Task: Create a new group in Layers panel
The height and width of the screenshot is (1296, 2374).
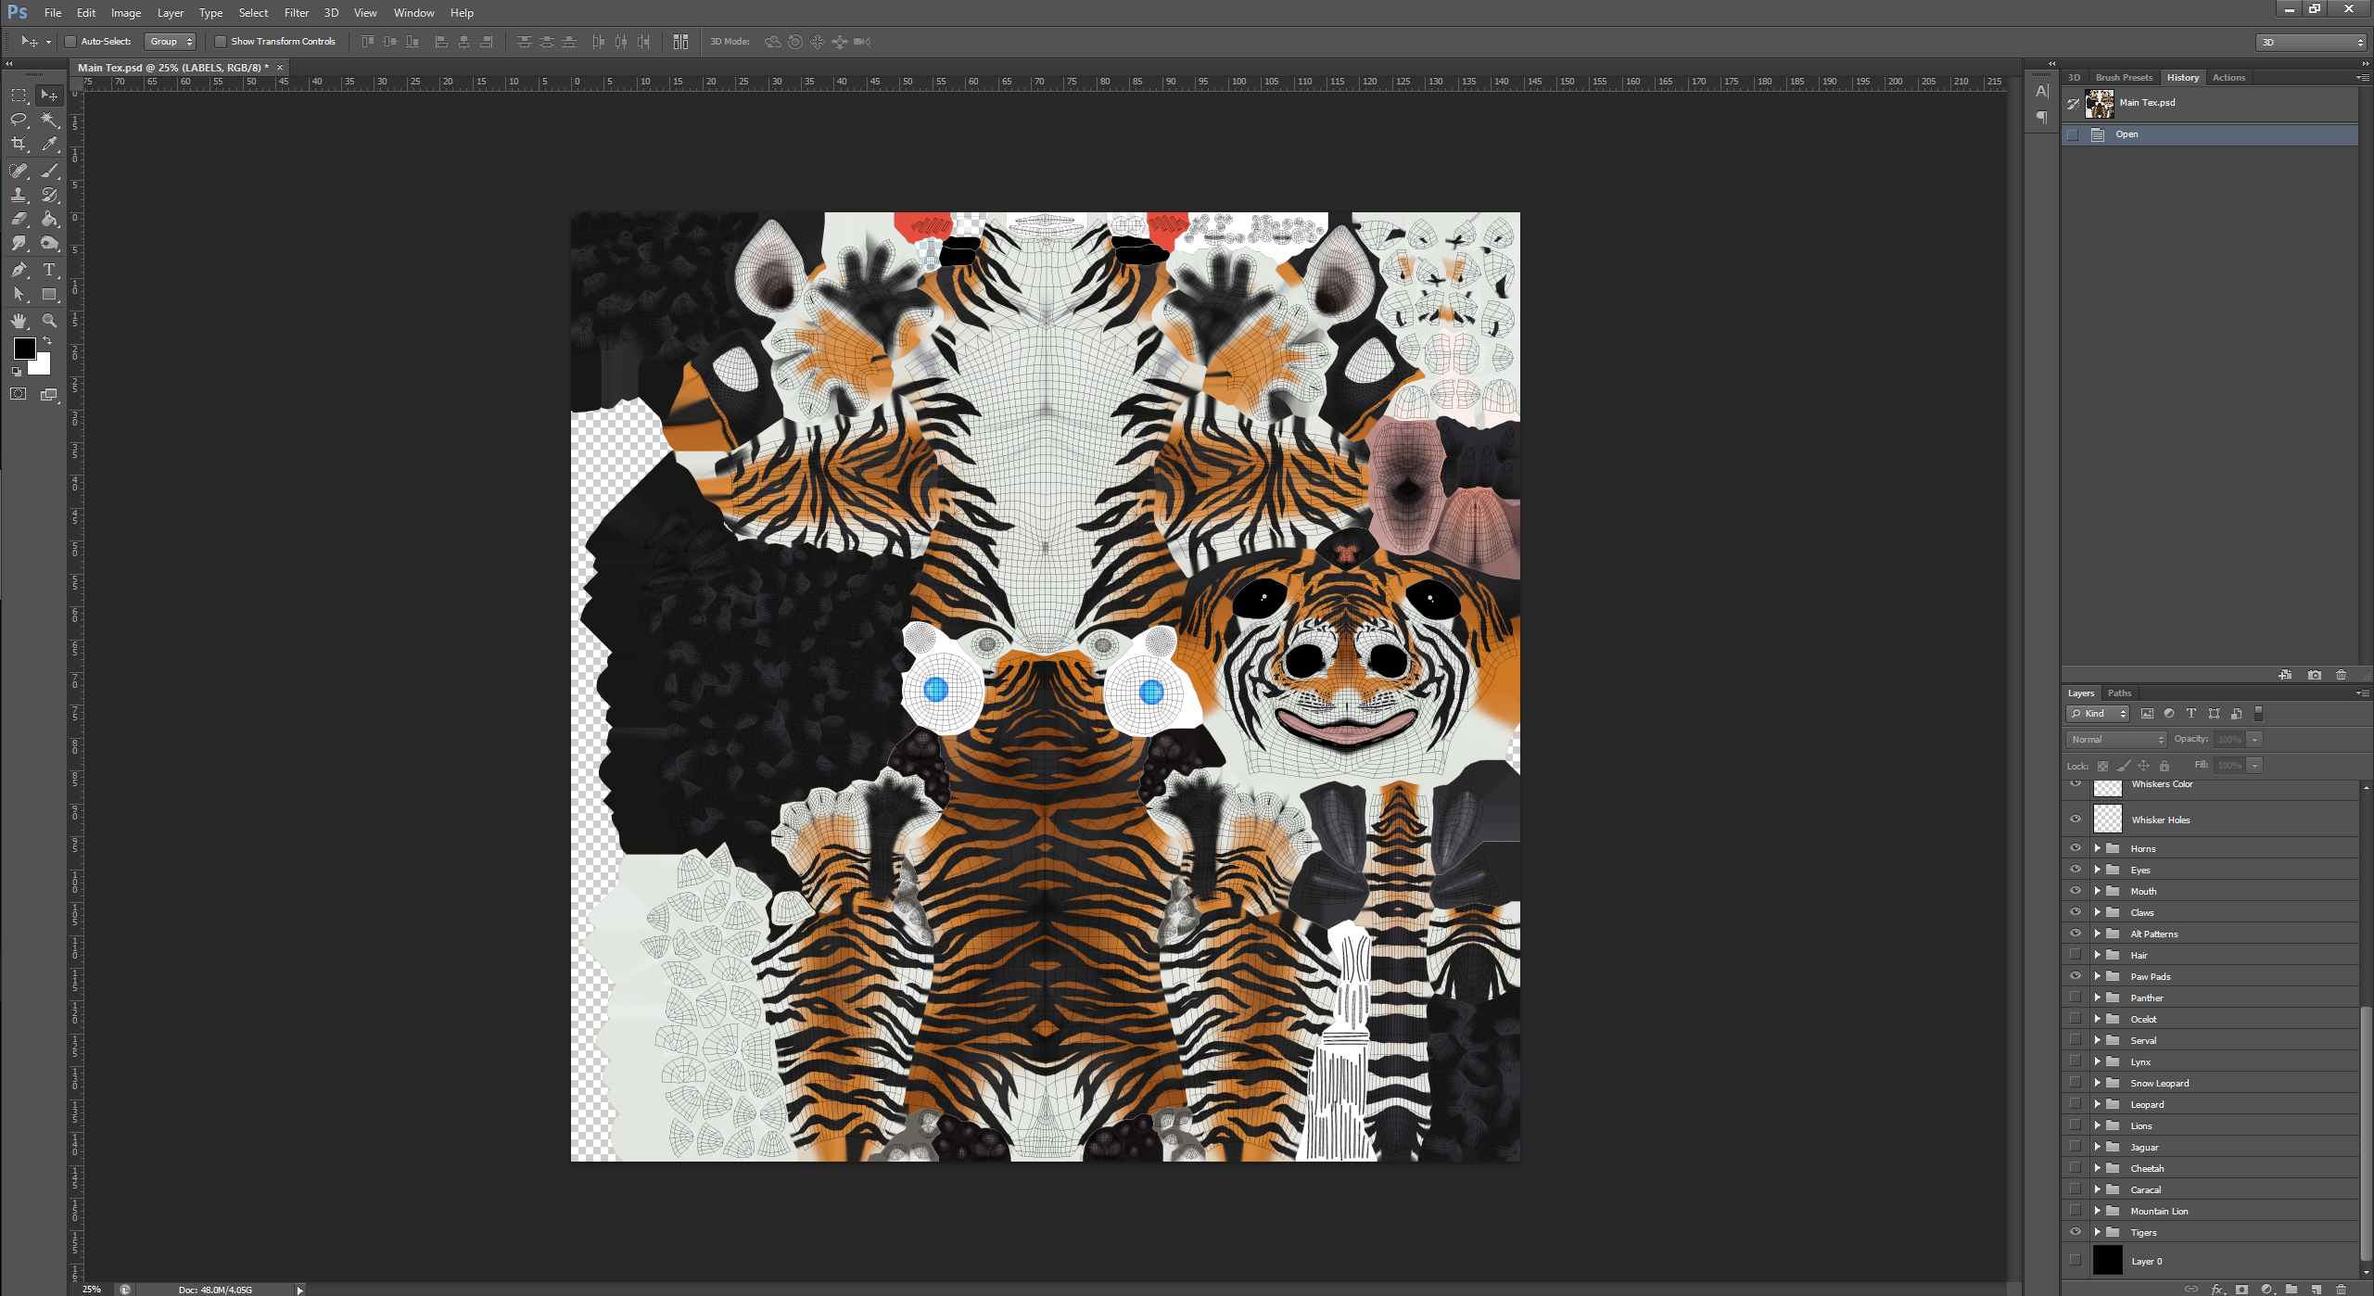Action: pos(2291,1289)
